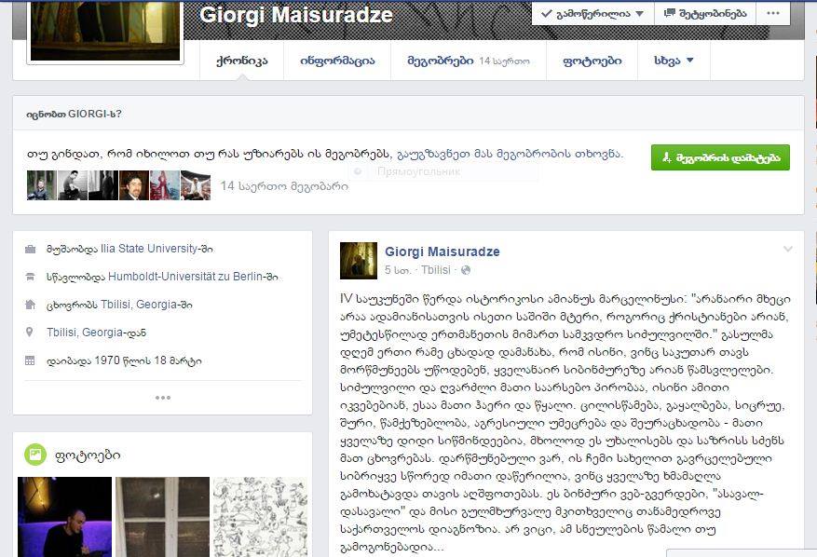Open the photo of man in purple light
Screen dimensions: 817x557
point(64,517)
